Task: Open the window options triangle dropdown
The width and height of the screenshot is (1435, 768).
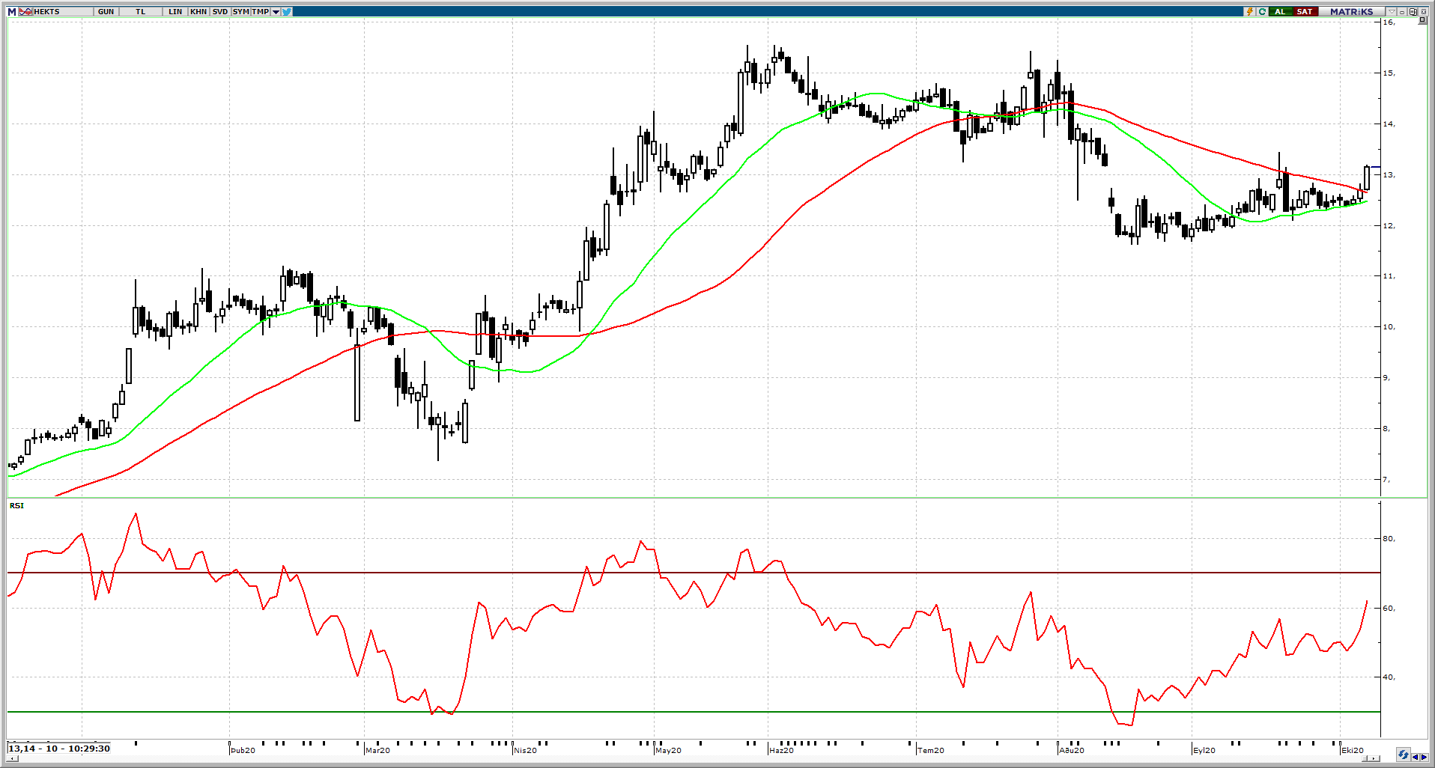Action: pyautogui.click(x=1392, y=12)
